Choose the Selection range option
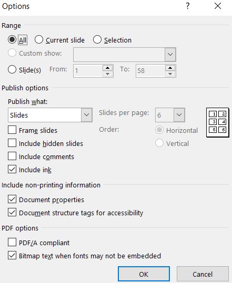The height and width of the screenshot is (283, 232). coord(97,39)
